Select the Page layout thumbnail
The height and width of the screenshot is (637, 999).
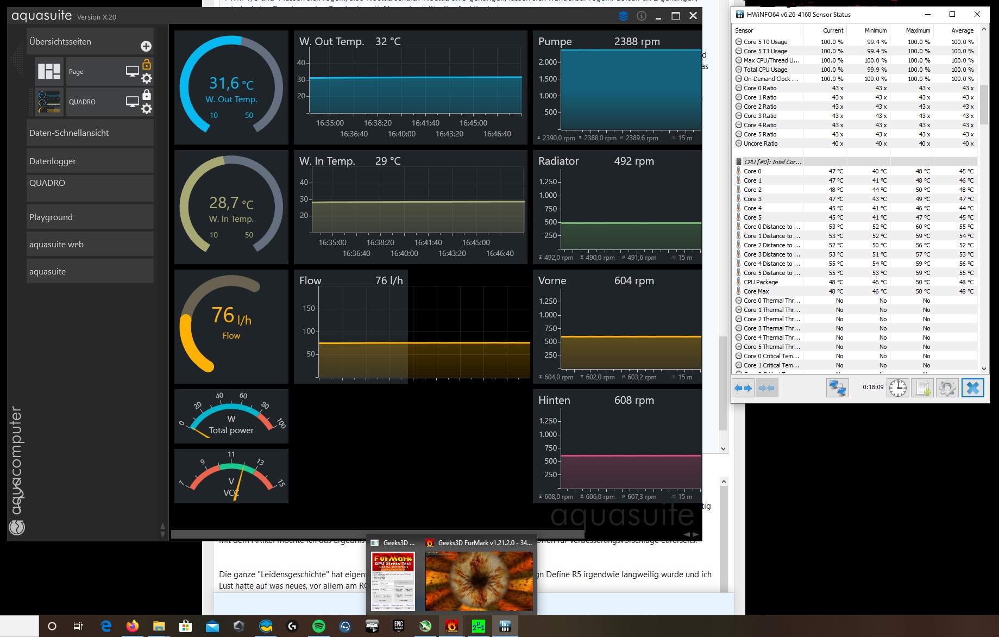coord(49,71)
